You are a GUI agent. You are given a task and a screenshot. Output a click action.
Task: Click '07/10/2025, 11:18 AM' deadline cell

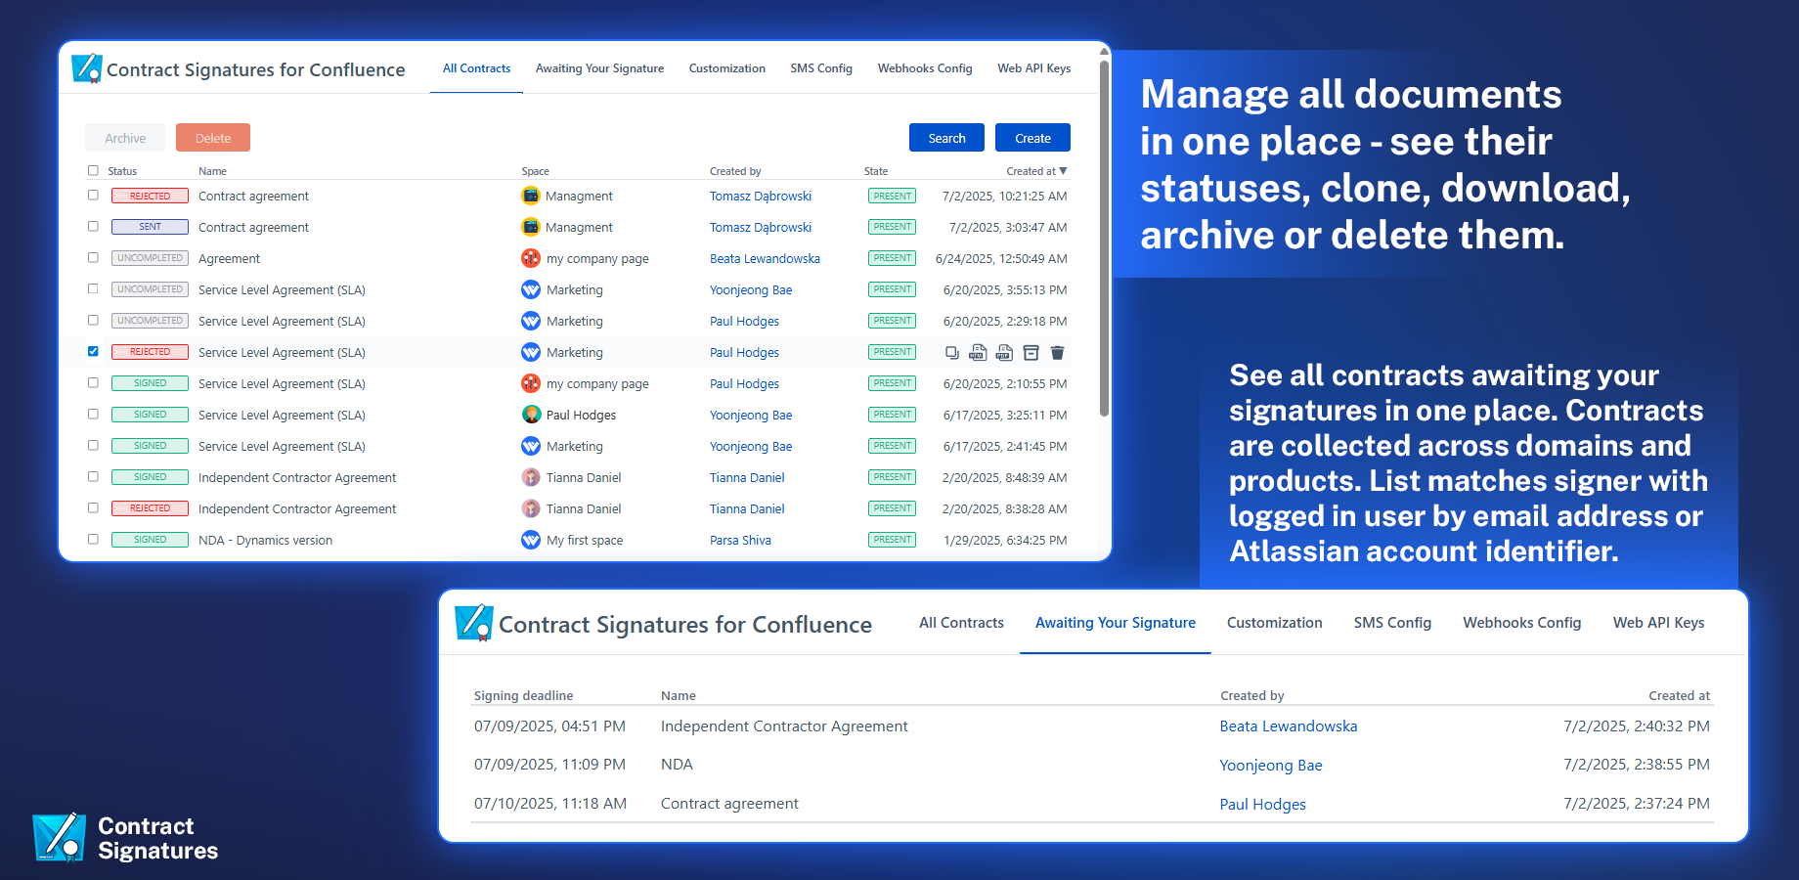pyautogui.click(x=549, y=804)
